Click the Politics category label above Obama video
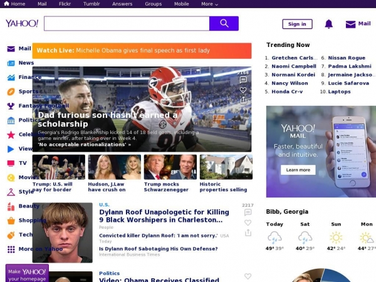376x282 pixels. click(109, 273)
